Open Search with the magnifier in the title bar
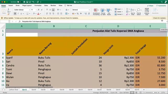168x94 pixels. (x=162, y=2)
